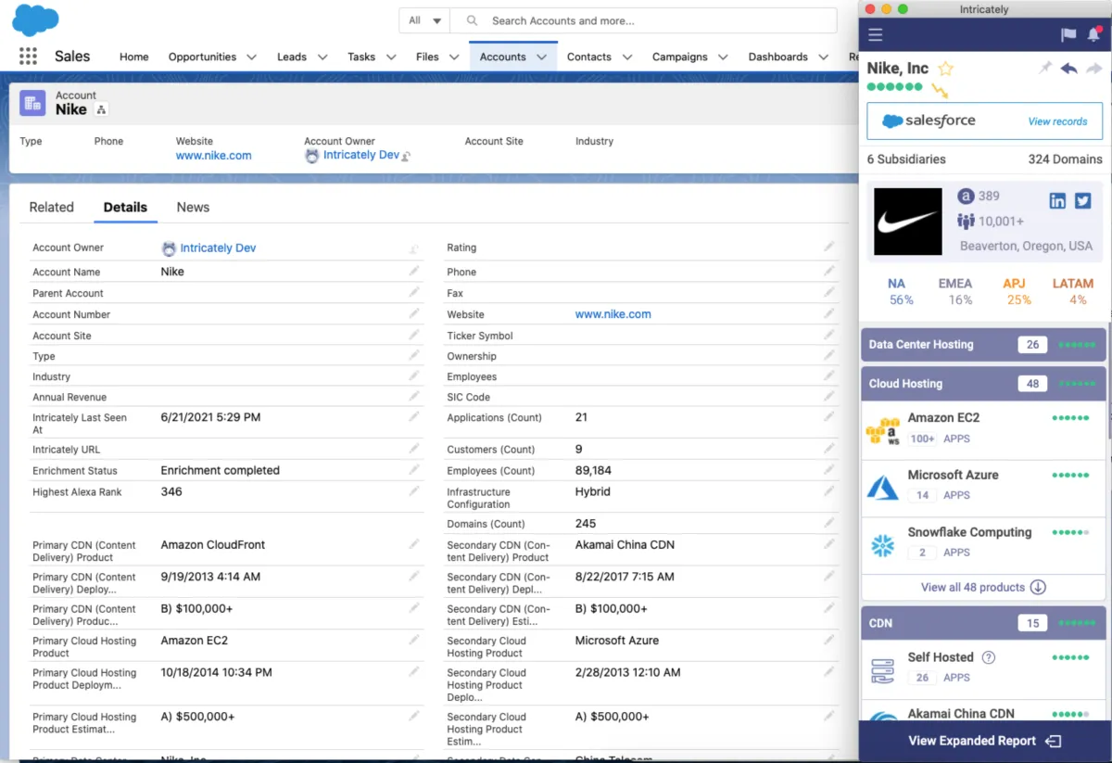Click the Hybrid infrastructure value

(x=592, y=491)
